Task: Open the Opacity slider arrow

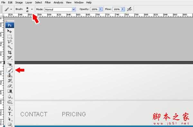Action: pos(101,9)
